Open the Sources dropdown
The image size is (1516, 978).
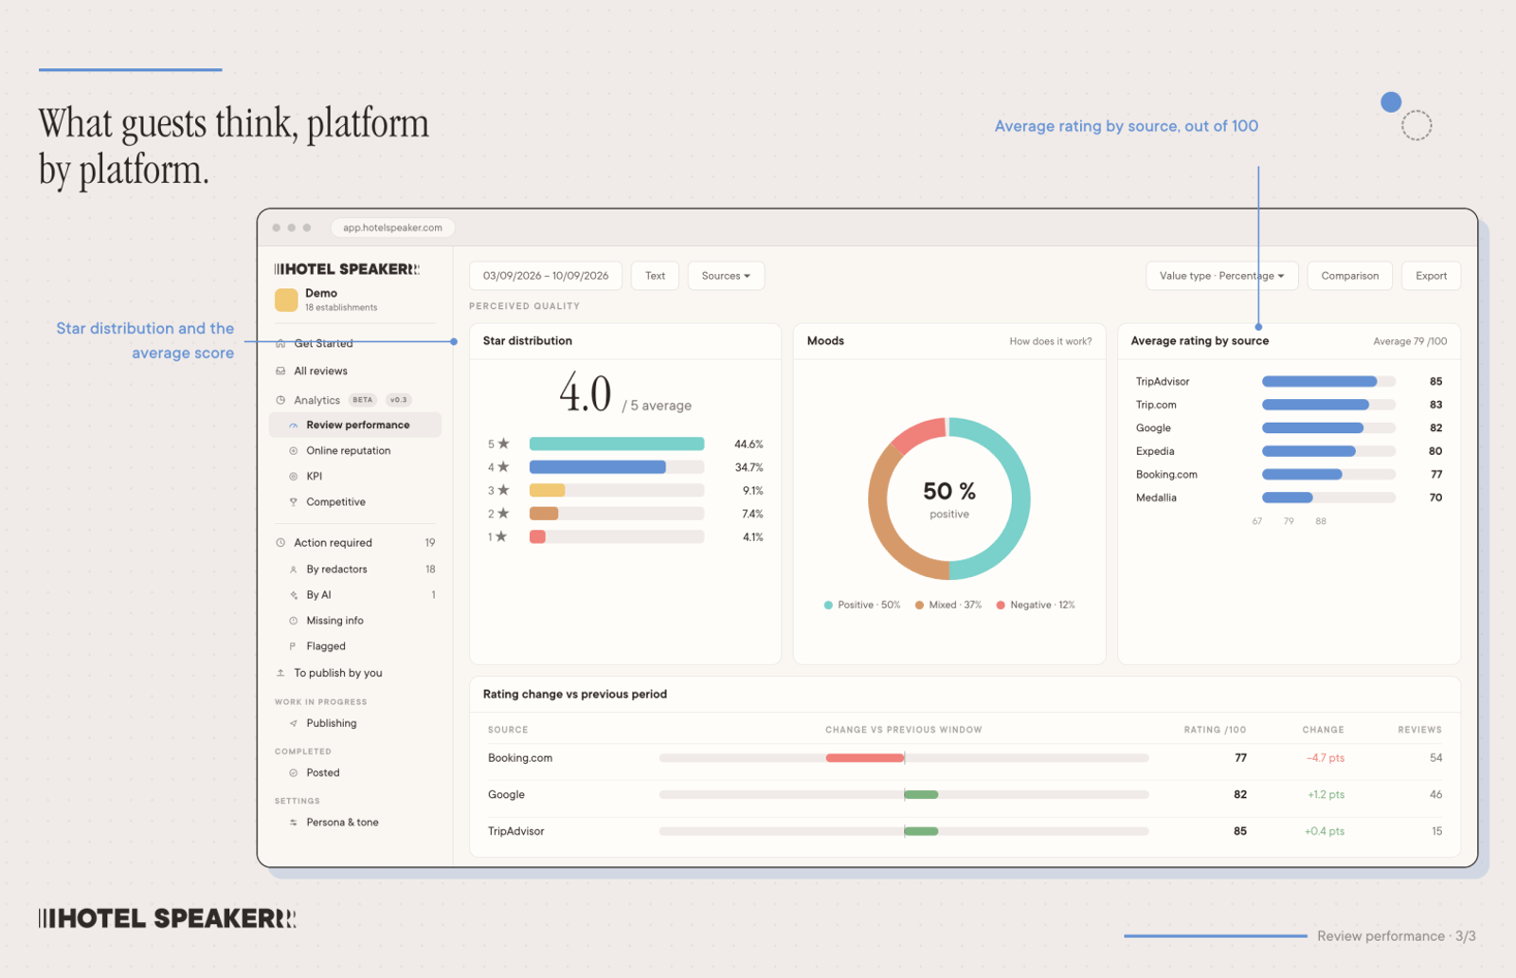click(726, 276)
